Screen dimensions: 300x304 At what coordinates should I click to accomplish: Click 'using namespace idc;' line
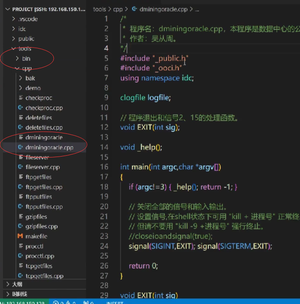click(x=157, y=78)
